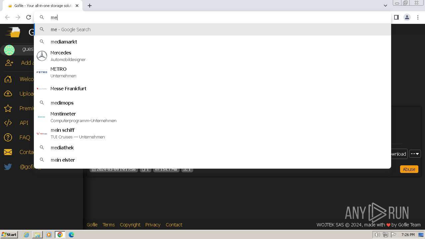Open the Contact envelope icon
The image size is (425, 239).
(8, 152)
